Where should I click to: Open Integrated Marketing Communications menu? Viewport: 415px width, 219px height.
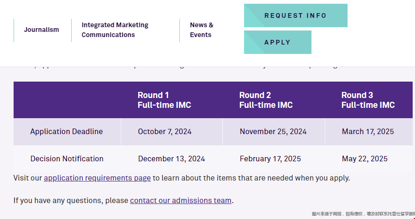tap(115, 30)
